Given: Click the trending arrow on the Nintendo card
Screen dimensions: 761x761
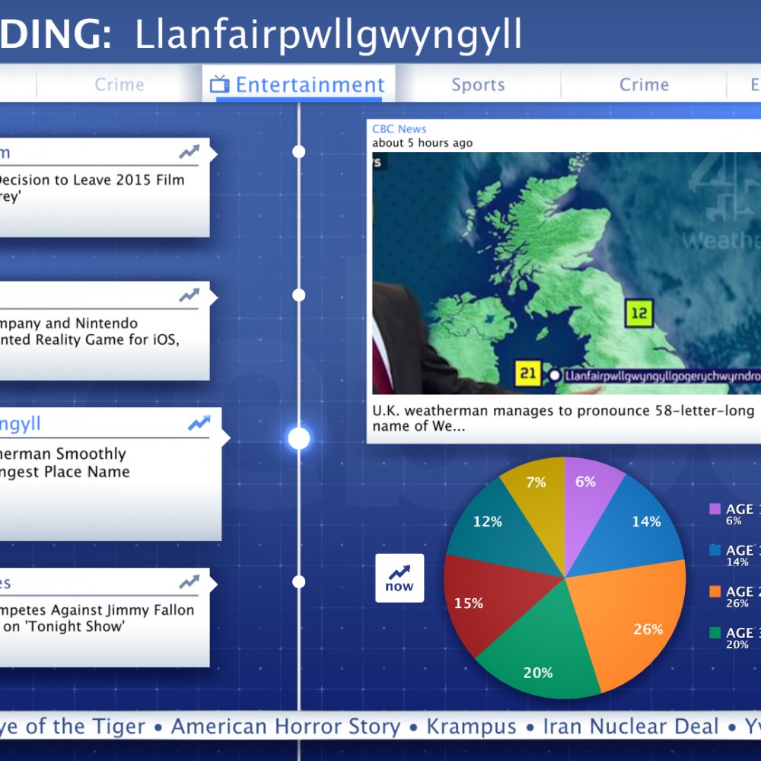Looking at the screenshot, I should click(x=189, y=295).
